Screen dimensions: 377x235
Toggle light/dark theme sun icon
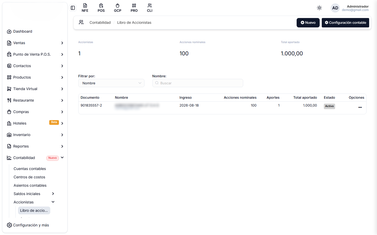(x=319, y=8)
